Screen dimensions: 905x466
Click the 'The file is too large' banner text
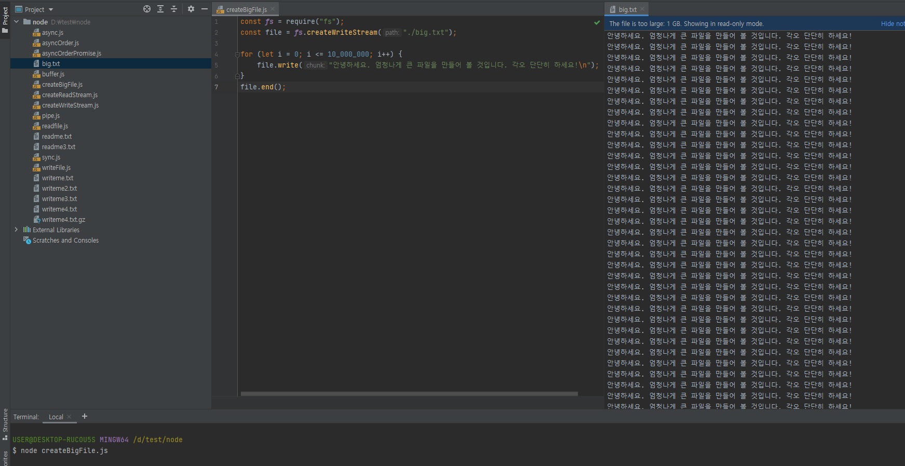tap(686, 24)
